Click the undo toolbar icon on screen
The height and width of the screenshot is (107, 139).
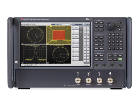tap(22, 24)
